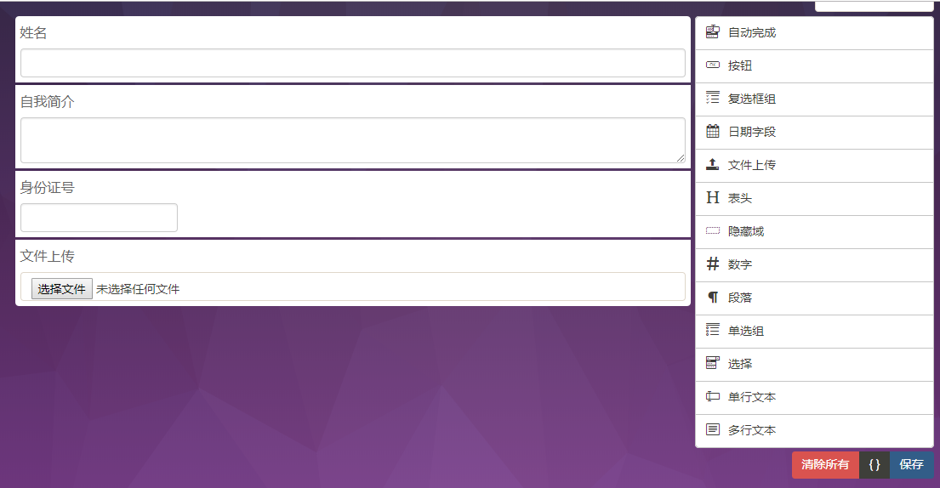Click the 清除所有 clear all button
Image resolution: width=940 pixels, height=488 pixels.
tap(825, 465)
